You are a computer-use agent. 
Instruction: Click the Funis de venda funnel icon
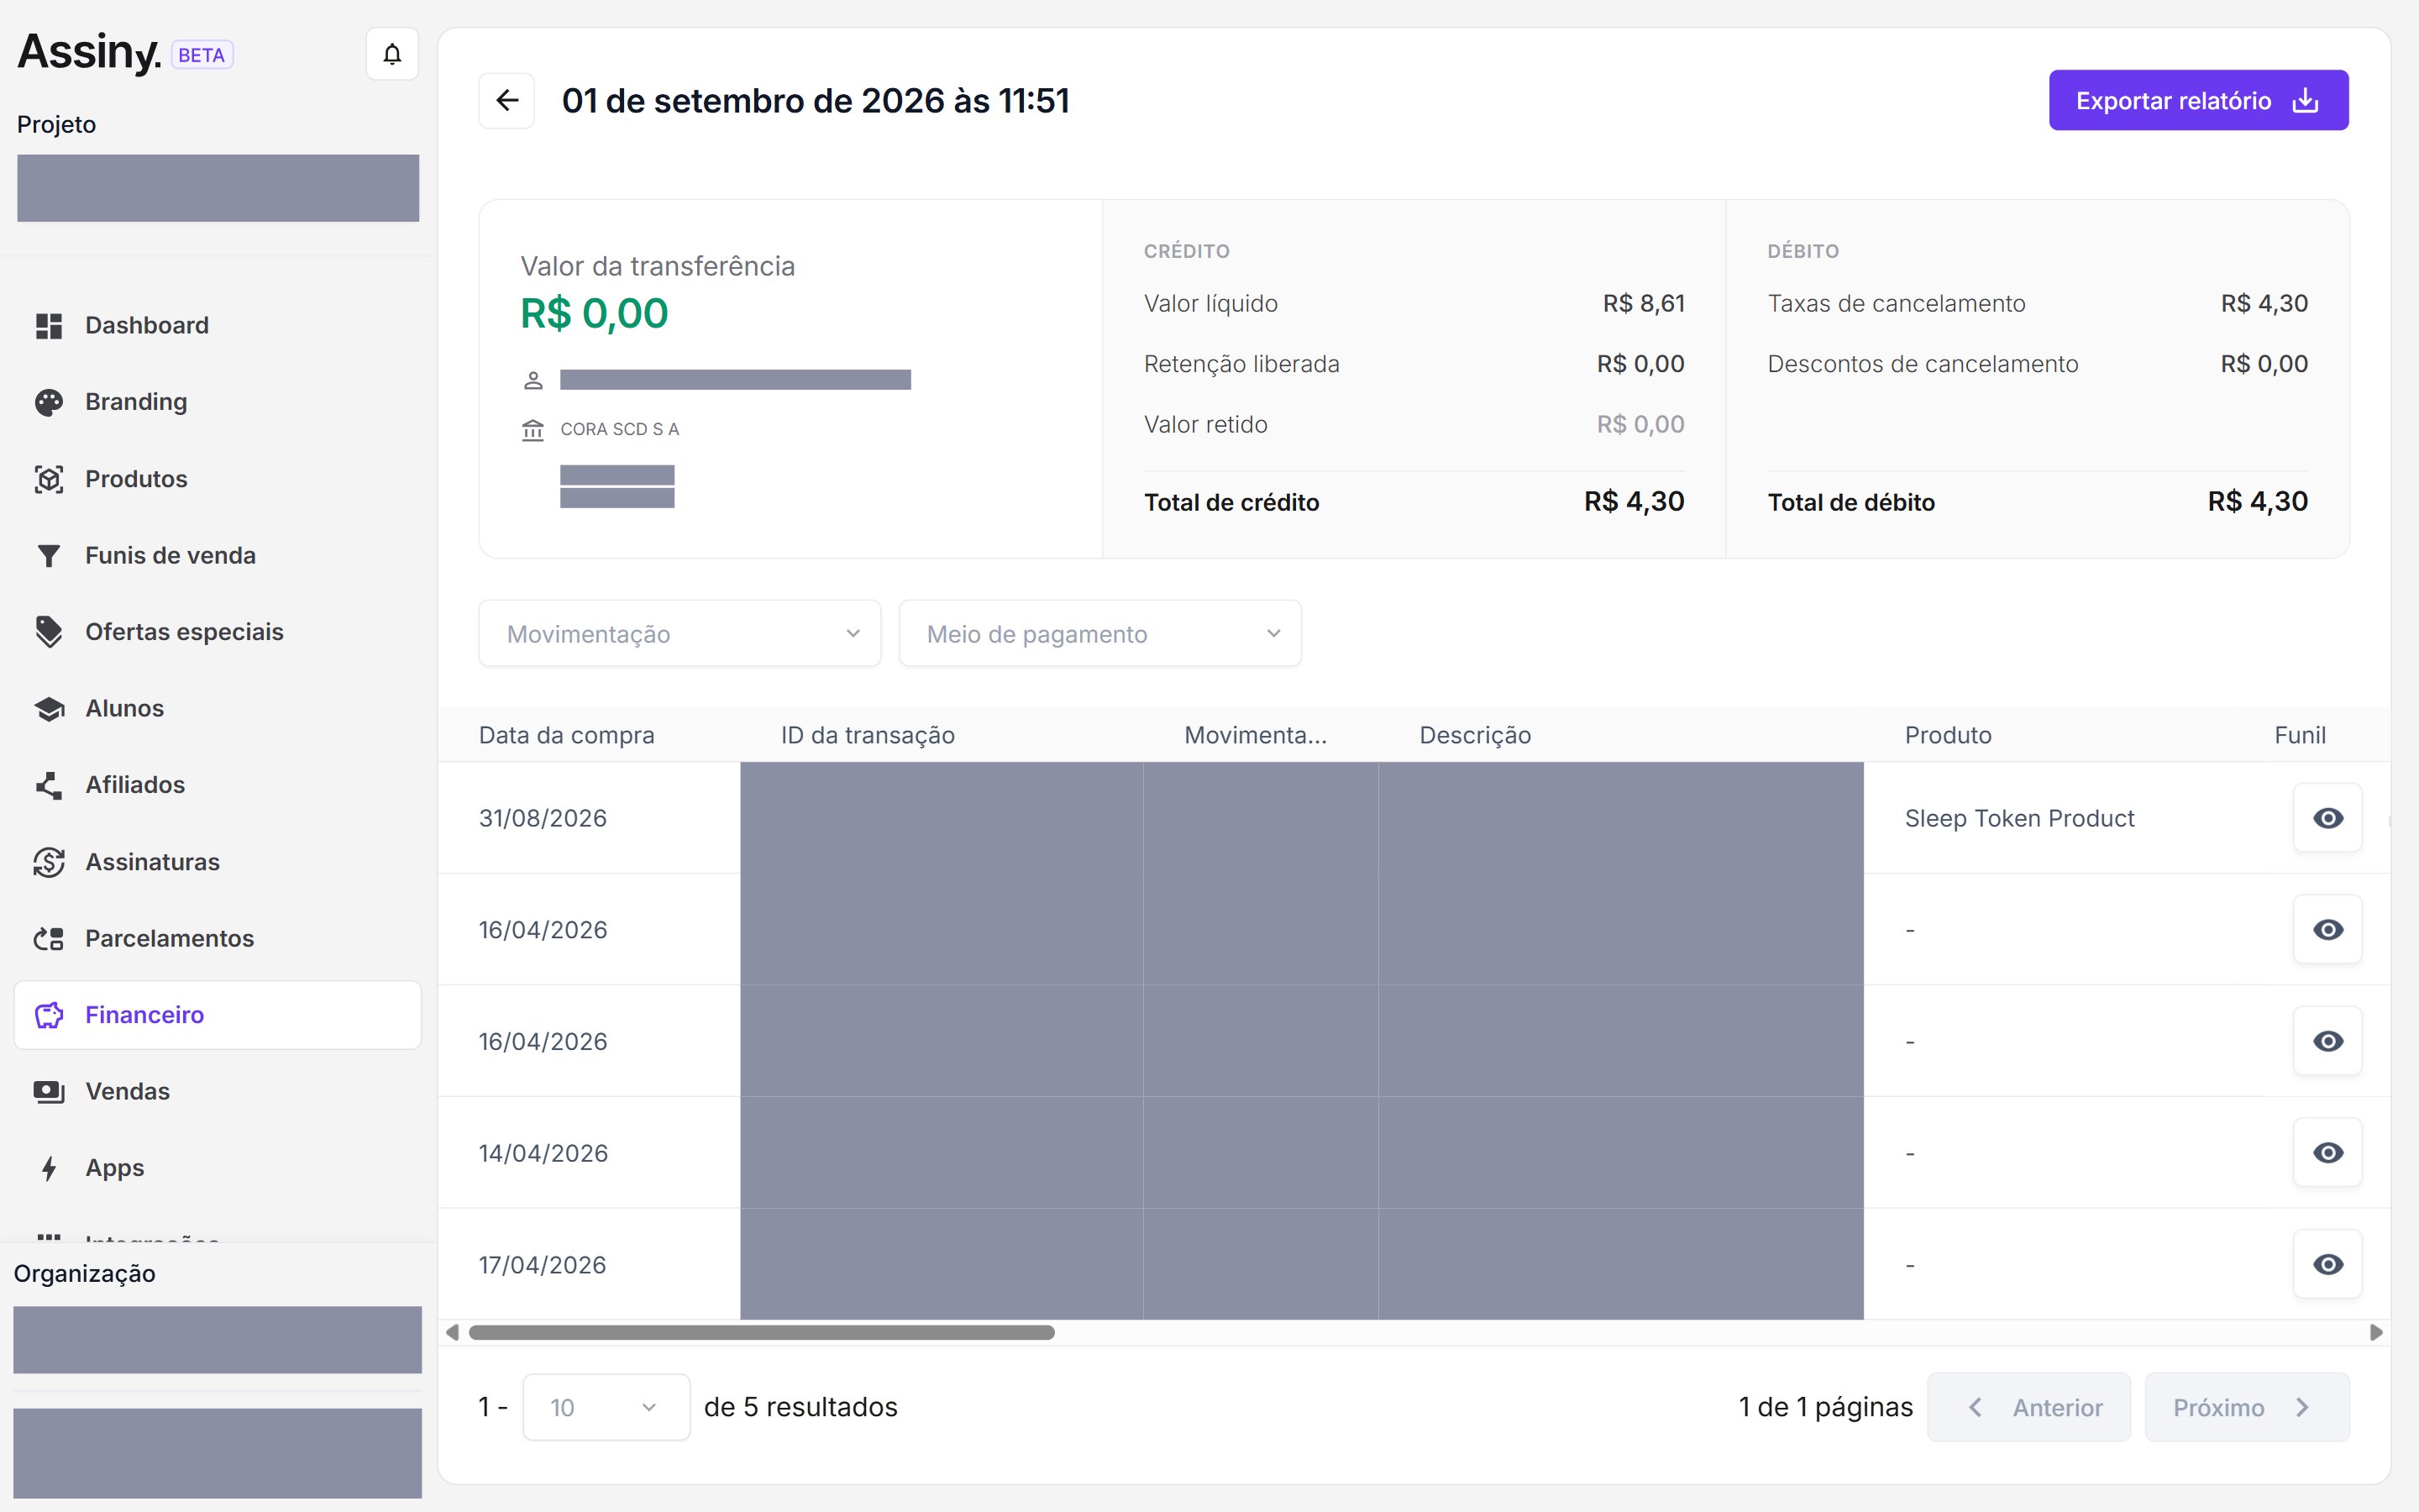pos(49,556)
